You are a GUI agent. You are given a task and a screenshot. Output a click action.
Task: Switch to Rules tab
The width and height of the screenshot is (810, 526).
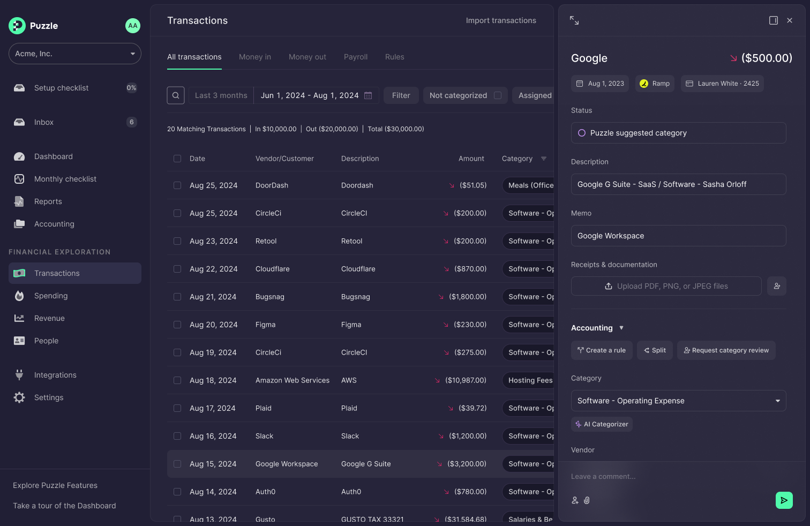[x=395, y=57]
